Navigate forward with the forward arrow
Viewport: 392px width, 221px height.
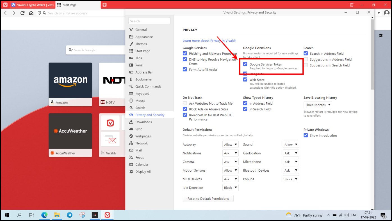pos(14,13)
